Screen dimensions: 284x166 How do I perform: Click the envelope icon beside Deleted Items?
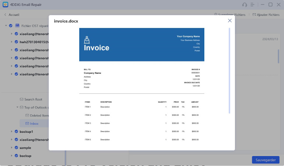(x=27, y=115)
